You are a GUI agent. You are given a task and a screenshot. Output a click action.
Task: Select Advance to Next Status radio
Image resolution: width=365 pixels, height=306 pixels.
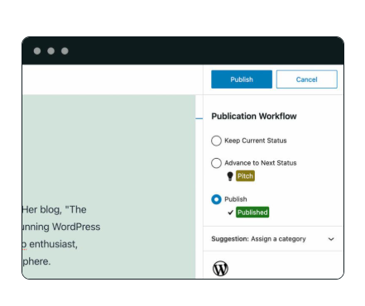(216, 163)
